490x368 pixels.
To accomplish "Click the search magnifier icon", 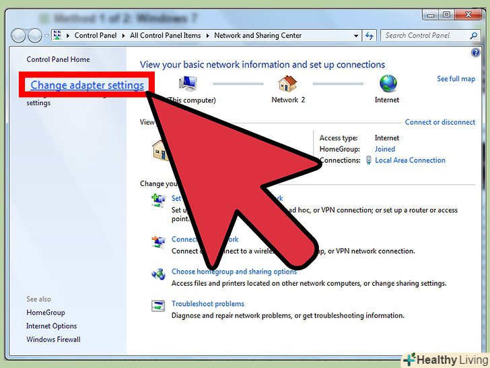I will pos(474,36).
